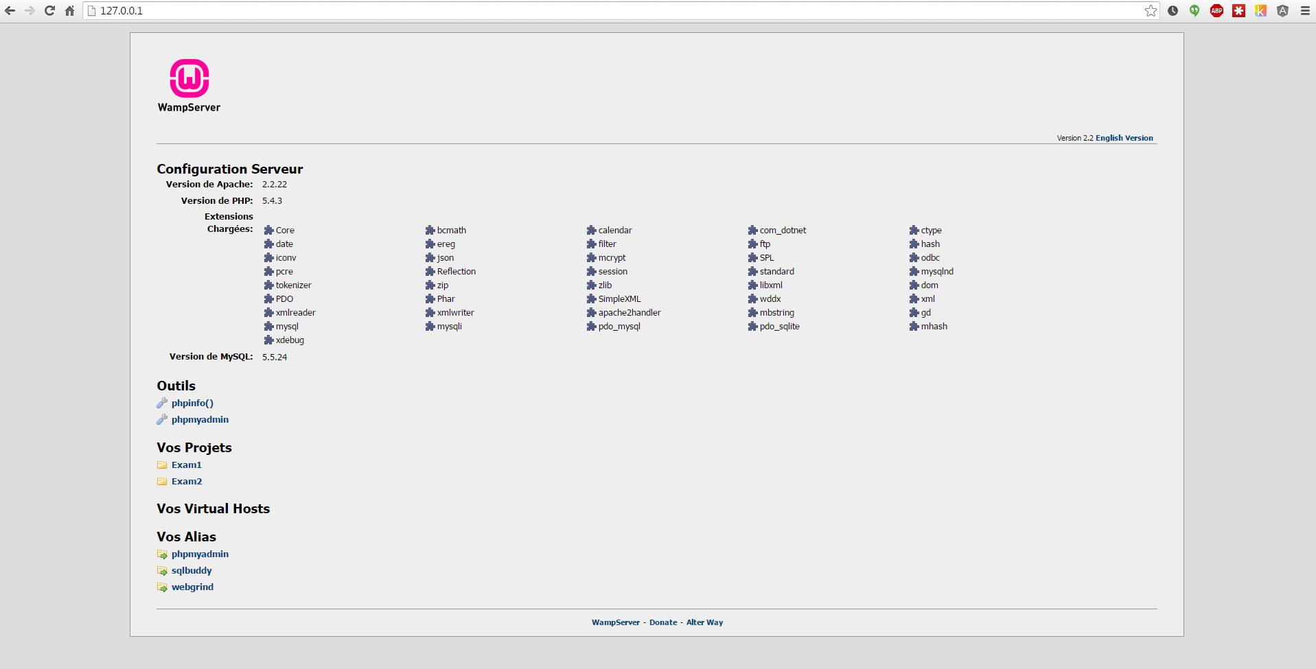Click the mcrypt extension name

click(x=612, y=258)
